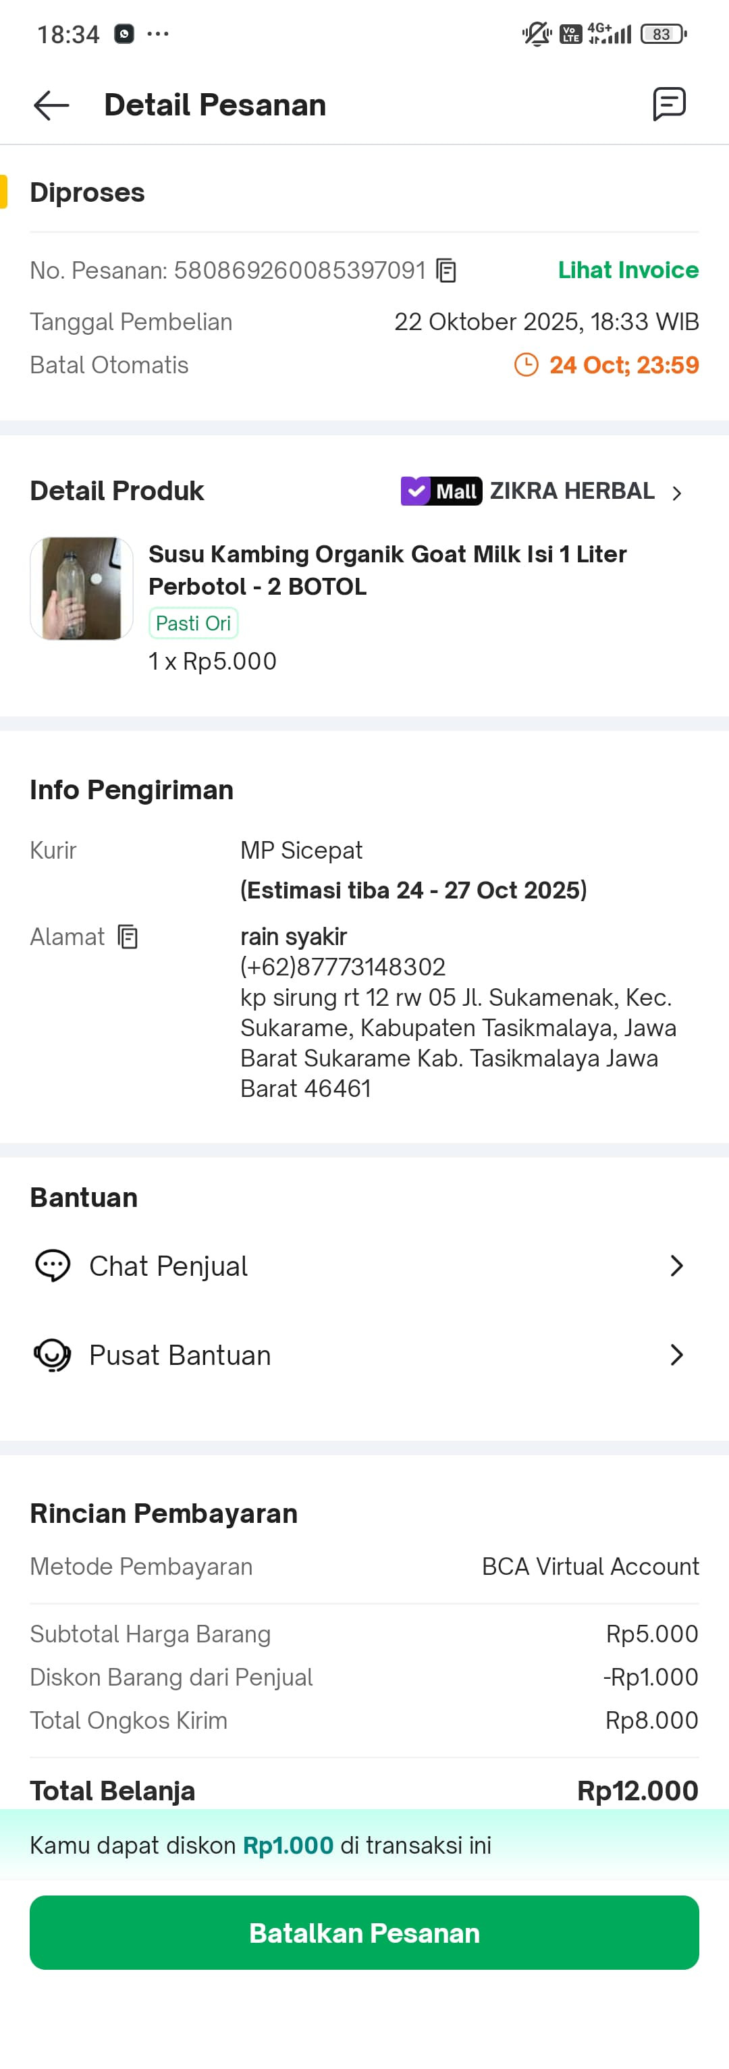This screenshot has width=729, height=2069.
Task: Tap the orange clock icon by Batal Otomatis
Action: pyautogui.click(x=526, y=365)
